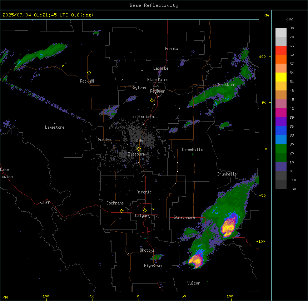Viewport: 308px width, 301px height.
Task: Click the Blackfalds label
Action: pyautogui.click(x=158, y=80)
